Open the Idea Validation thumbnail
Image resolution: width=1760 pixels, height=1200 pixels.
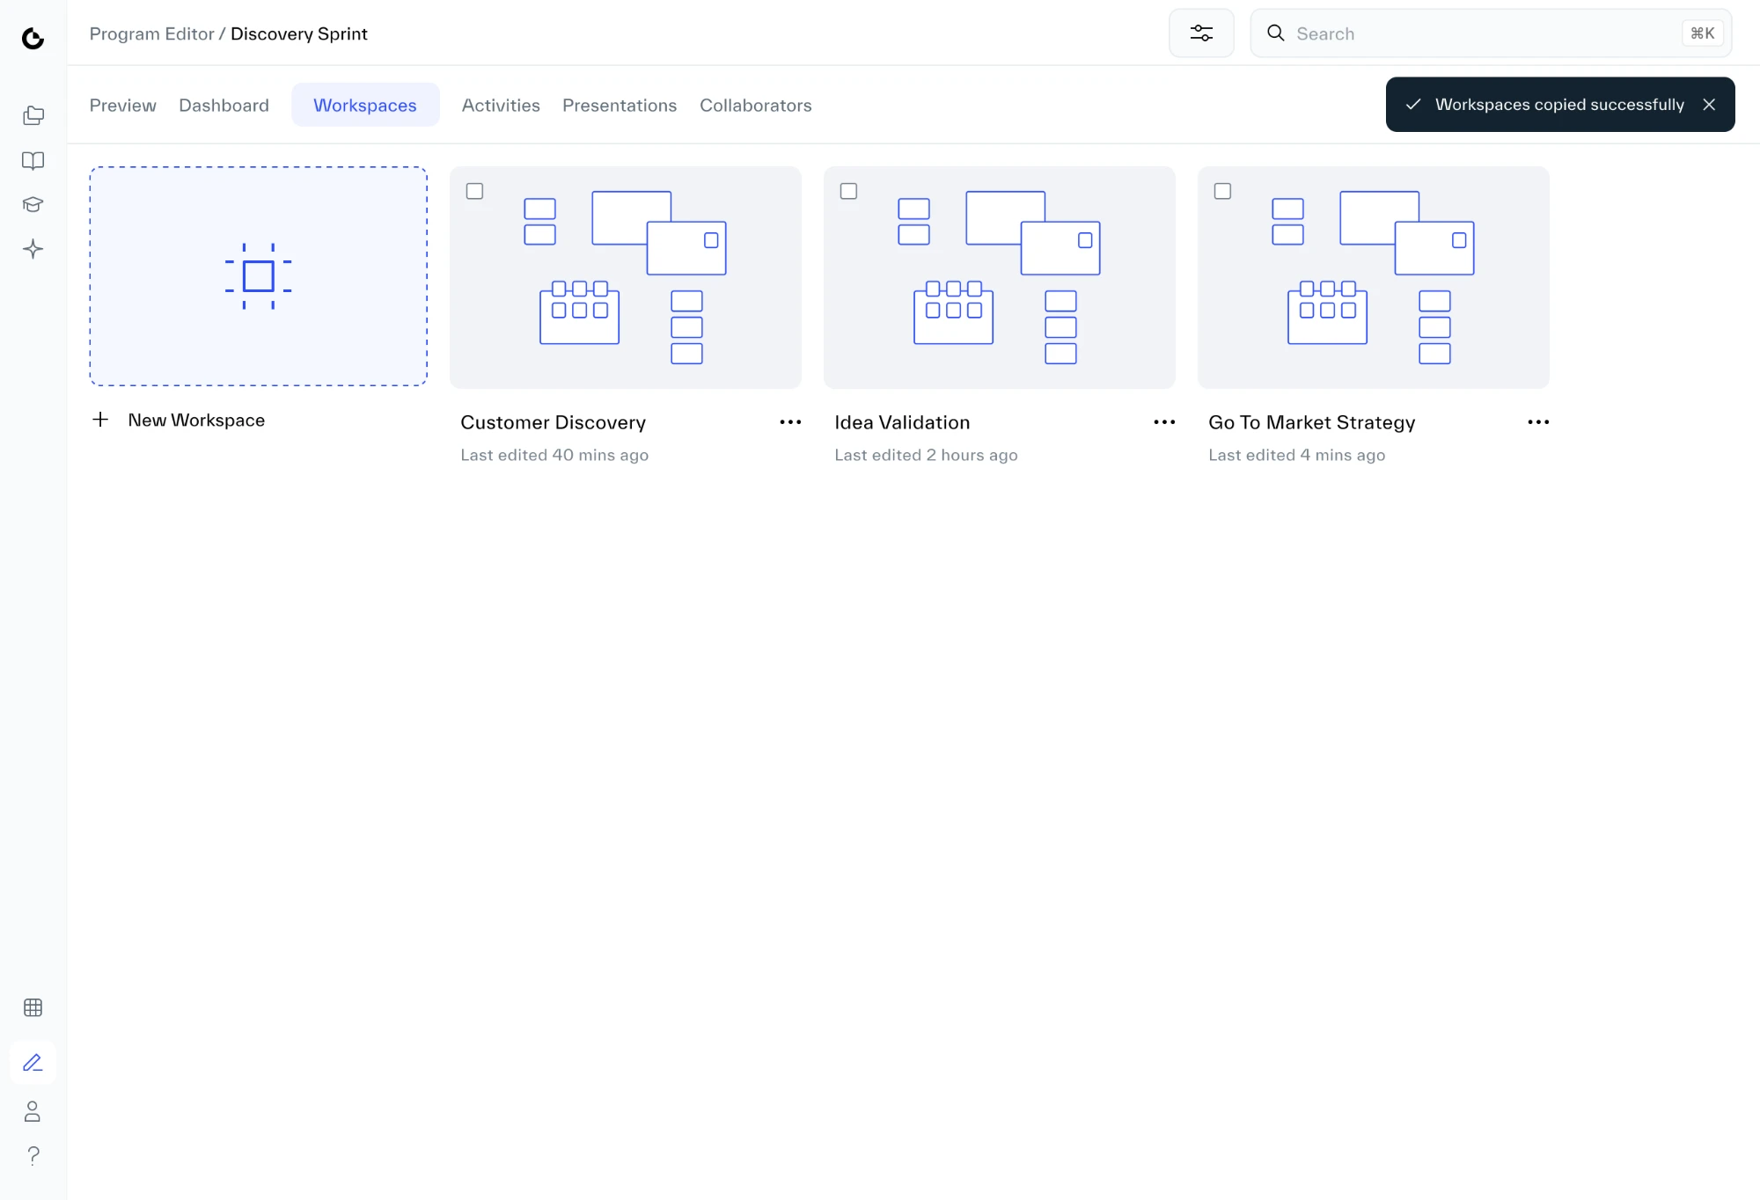(x=1000, y=277)
